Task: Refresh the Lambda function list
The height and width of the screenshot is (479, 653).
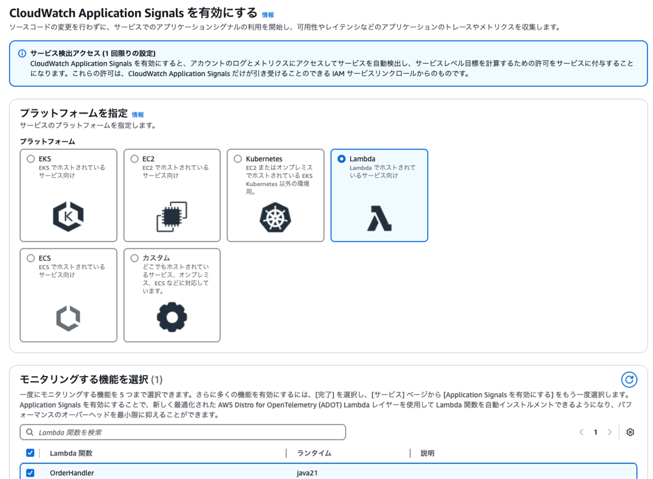Action: tap(630, 380)
